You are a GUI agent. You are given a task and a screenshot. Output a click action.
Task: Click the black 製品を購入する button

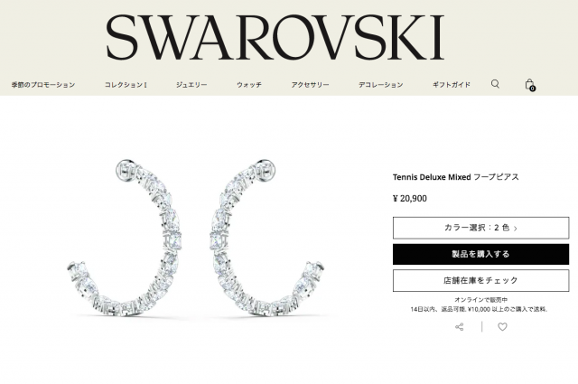[480, 254]
